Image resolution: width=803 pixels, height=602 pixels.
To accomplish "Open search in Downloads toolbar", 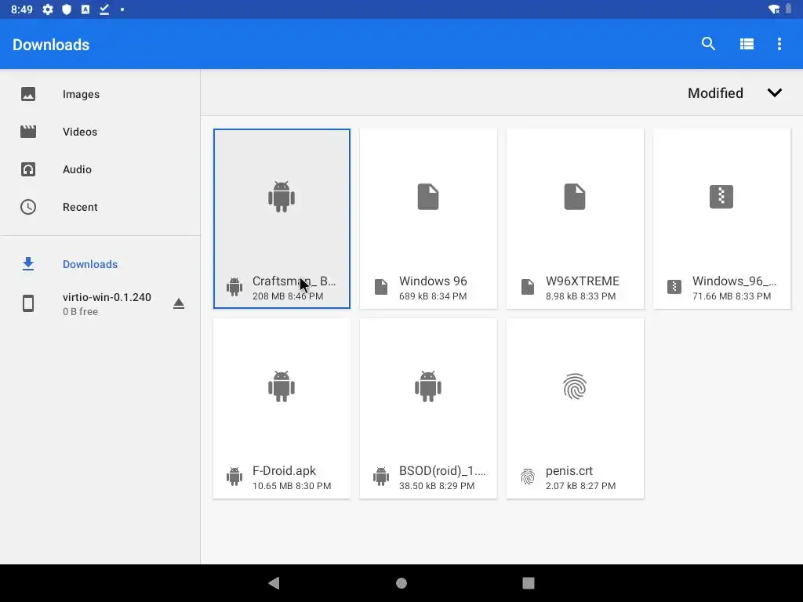I will (708, 44).
